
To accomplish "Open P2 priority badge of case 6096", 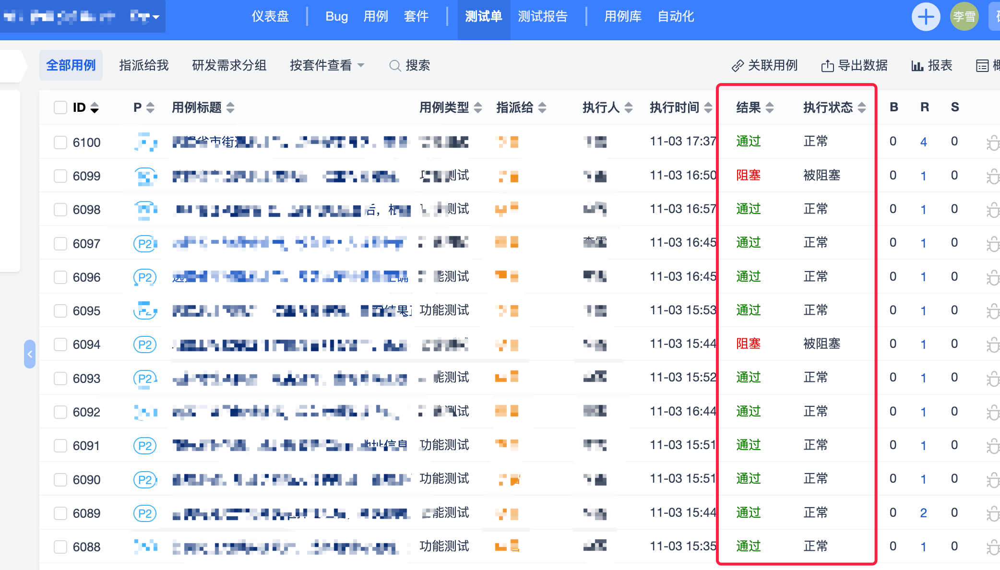I will click(144, 277).
